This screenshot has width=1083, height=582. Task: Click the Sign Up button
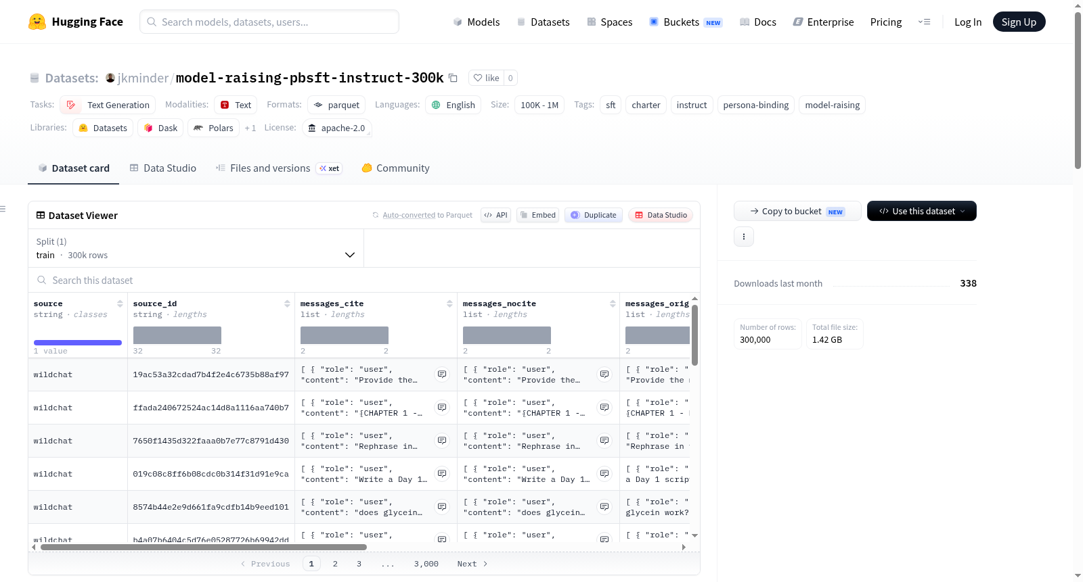1019,22
